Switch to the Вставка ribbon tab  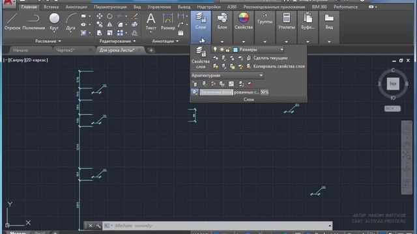(x=51, y=7)
